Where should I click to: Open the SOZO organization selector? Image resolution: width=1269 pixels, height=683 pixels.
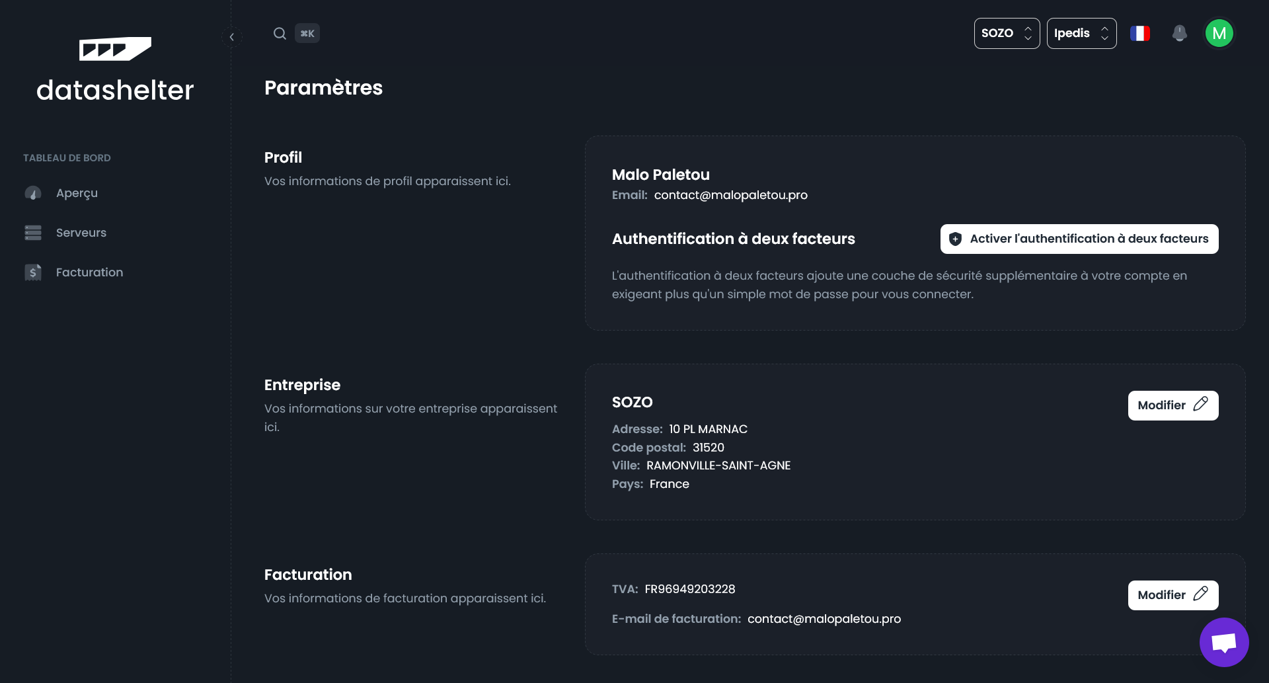pyautogui.click(x=1007, y=32)
